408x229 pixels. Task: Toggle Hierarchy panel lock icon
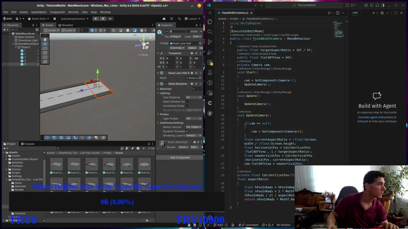point(33,25)
